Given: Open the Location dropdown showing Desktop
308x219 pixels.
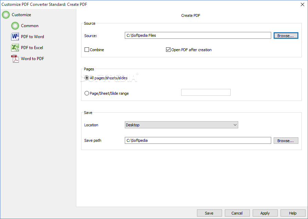Looking at the screenshot, I should click(181, 125).
